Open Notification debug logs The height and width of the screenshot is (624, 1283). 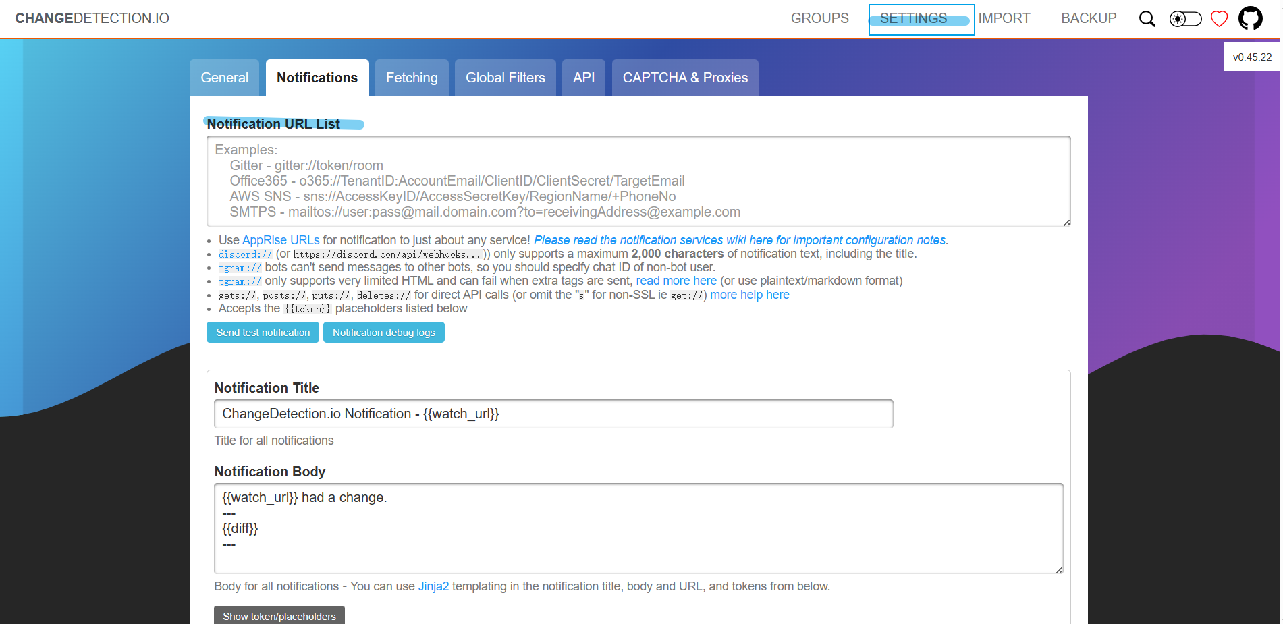383,333
